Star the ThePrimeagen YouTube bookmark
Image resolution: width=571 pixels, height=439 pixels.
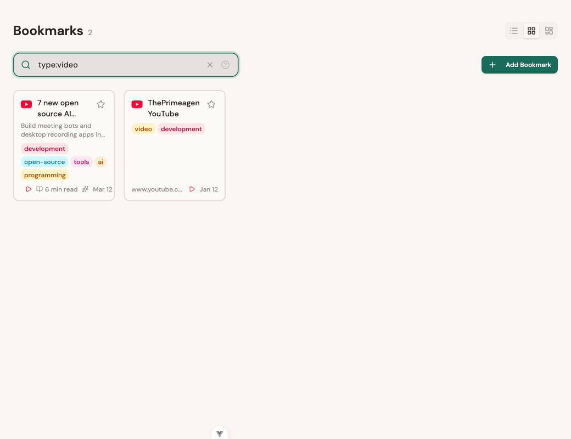[211, 104]
